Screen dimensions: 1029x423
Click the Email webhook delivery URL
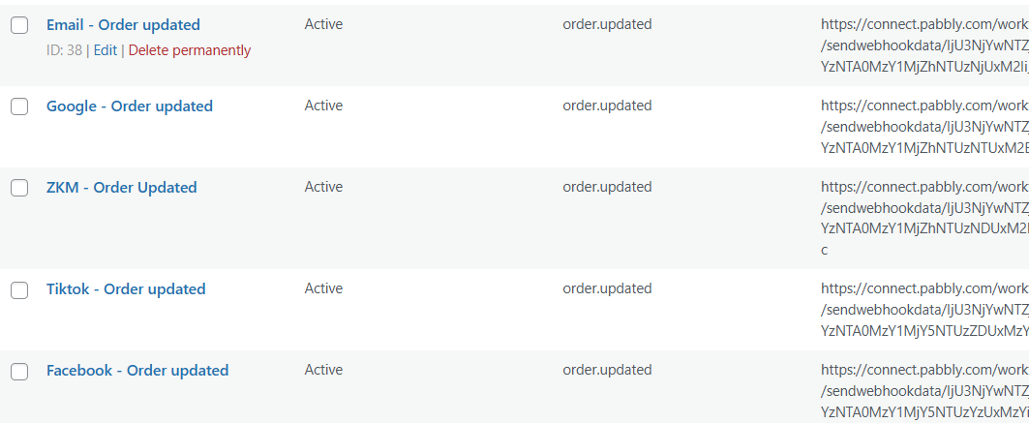923,45
